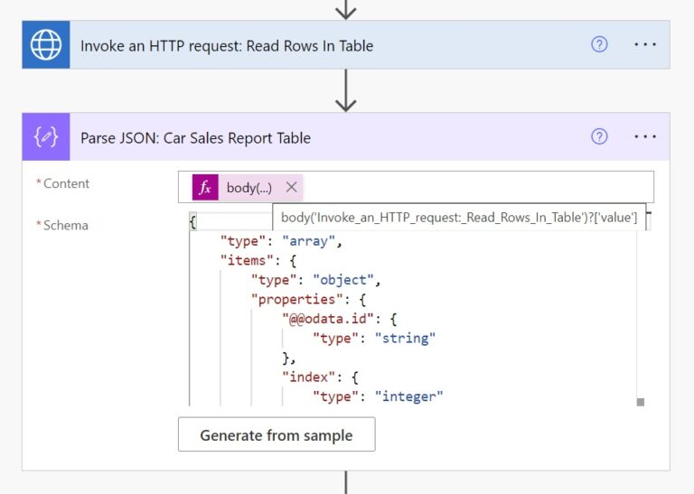
Task: Click the Parse JSON curly braces icon
Action: pyautogui.click(x=45, y=137)
